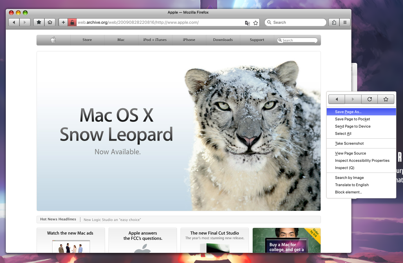This screenshot has height=263, width=403.
Task: Open 'The new Final Cut Studio' promo
Action: 215,240
